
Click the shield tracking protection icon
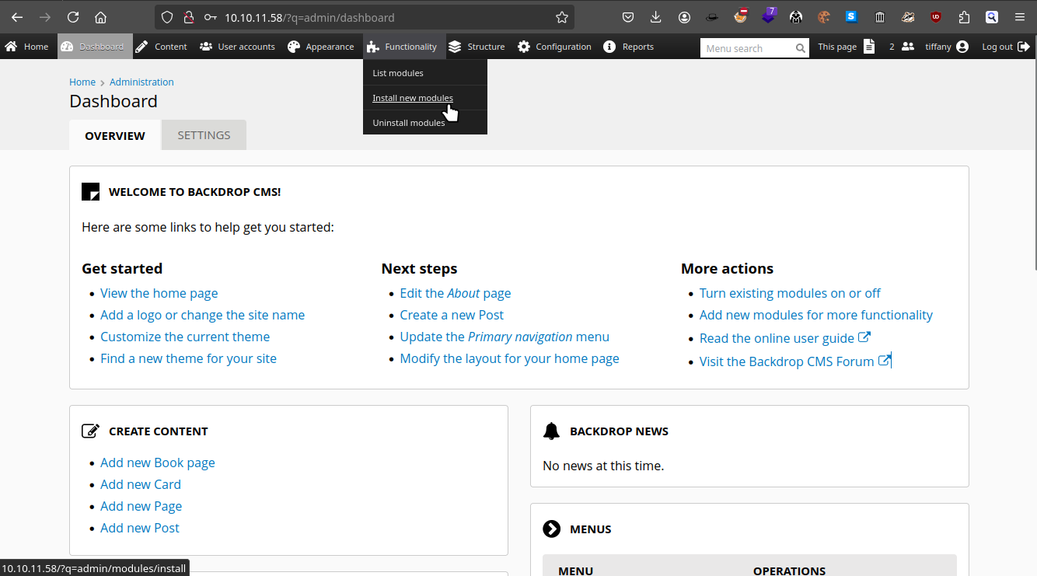coord(167,17)
